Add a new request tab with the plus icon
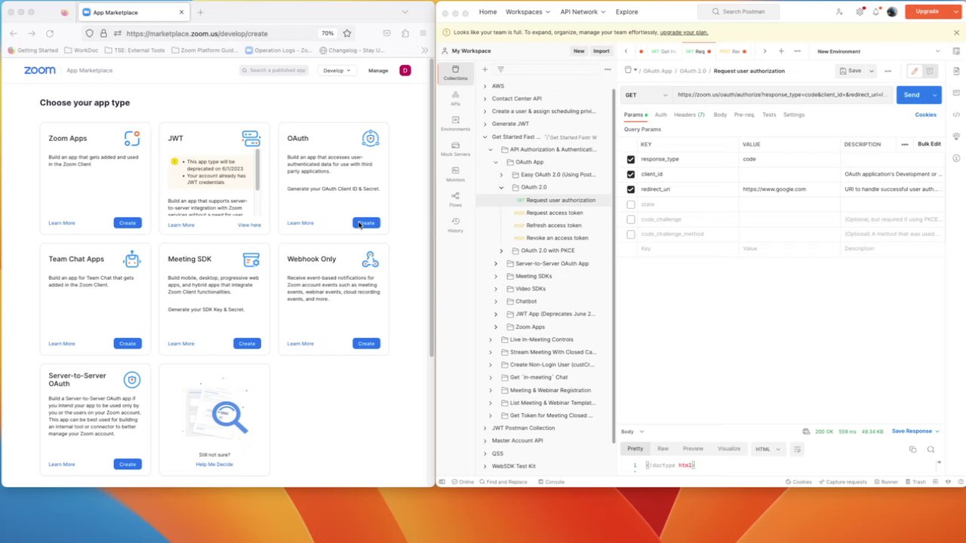The width and height of the screenshot is (966, 543). [781, 51]
